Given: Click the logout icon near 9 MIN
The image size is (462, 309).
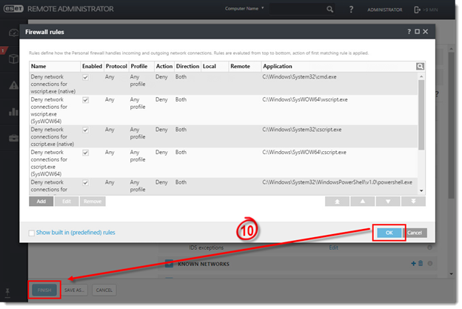Looking at the screenshot, I should click(418, 10).
